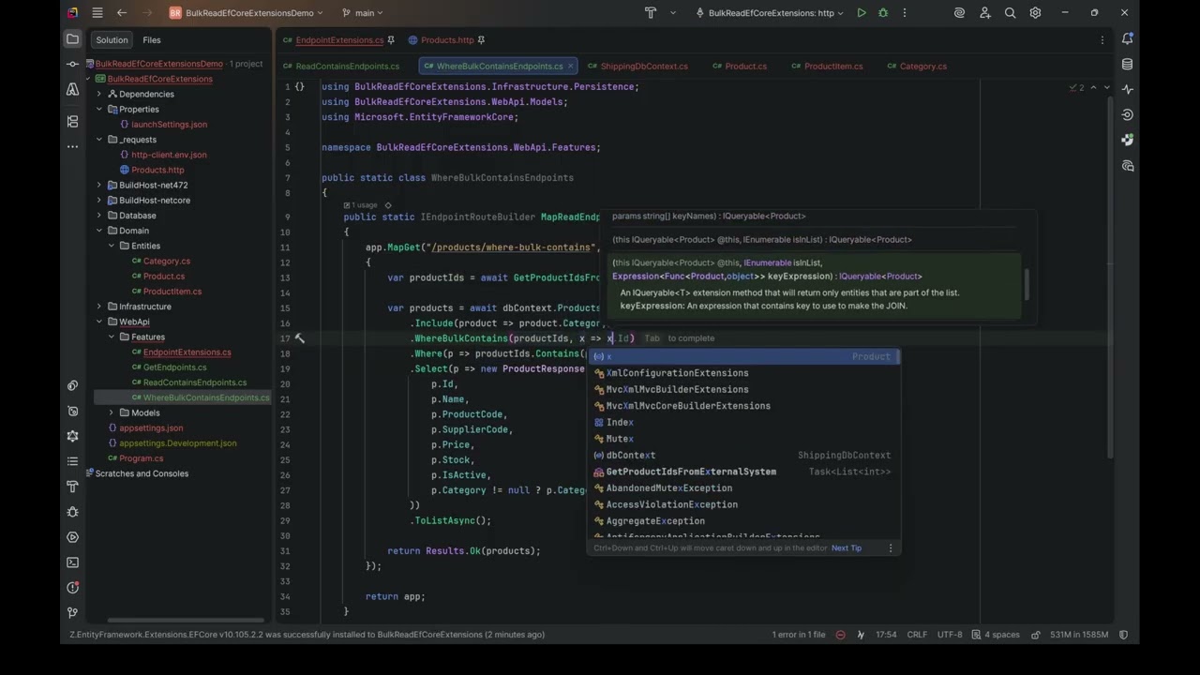Click the Next Tip link
The width and height of the screenshot is (1200, 675).
847,547
